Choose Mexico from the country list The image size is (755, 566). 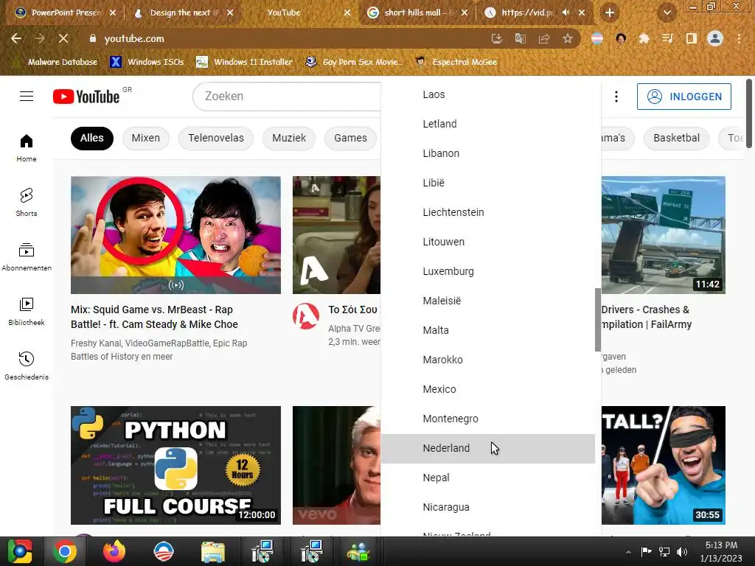488,389
